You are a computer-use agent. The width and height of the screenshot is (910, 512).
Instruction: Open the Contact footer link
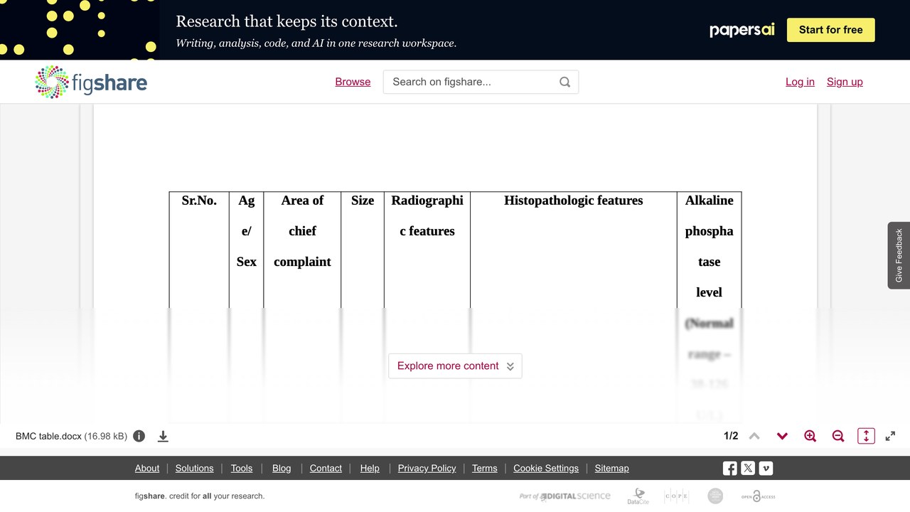coord(326,468)
